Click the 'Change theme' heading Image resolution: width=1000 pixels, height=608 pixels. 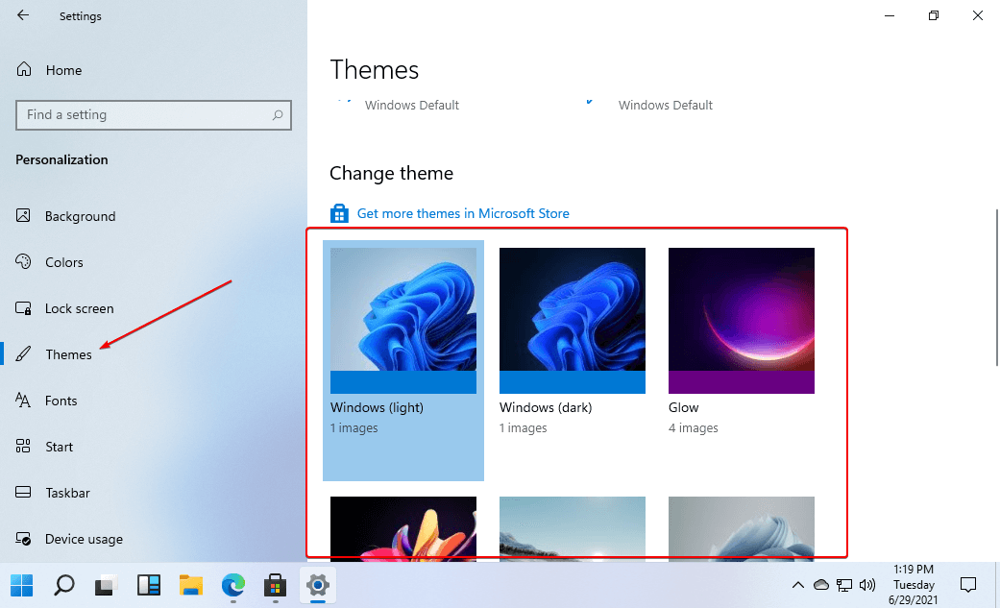pos(391,173)
